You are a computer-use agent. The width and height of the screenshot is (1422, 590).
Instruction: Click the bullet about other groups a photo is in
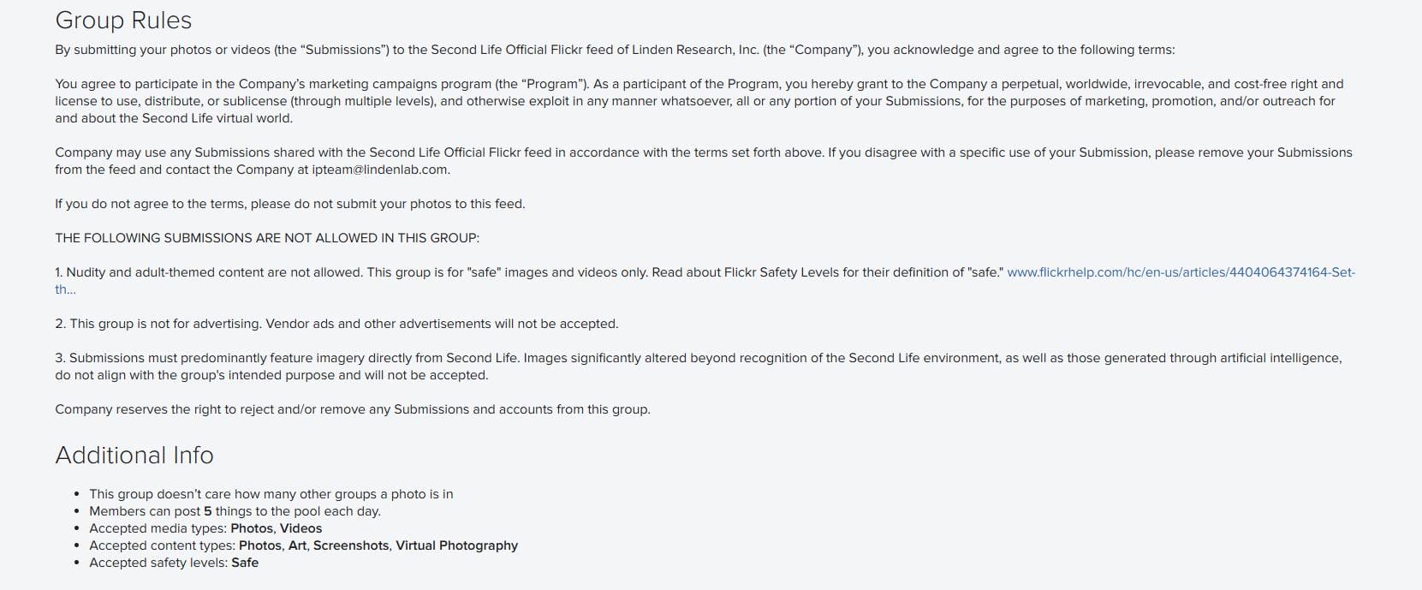click(271, 494)
